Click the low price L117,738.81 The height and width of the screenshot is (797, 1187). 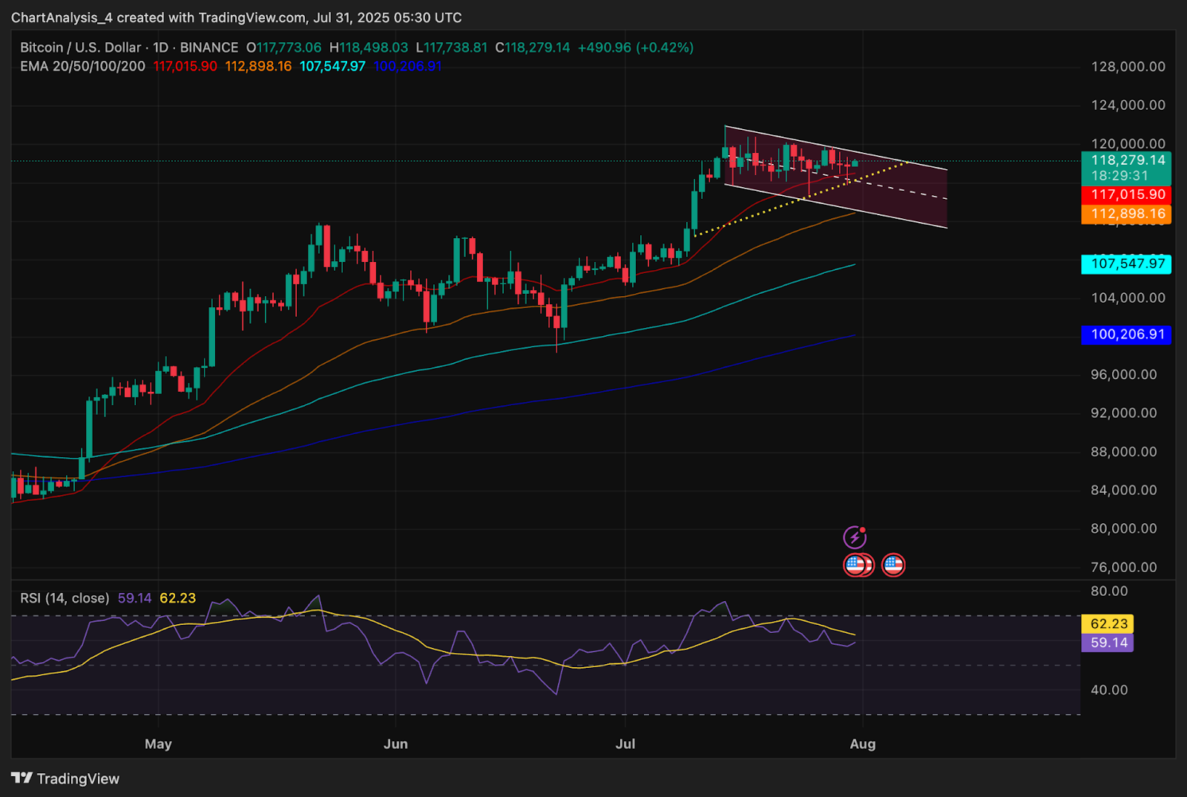tap(452, 47)
